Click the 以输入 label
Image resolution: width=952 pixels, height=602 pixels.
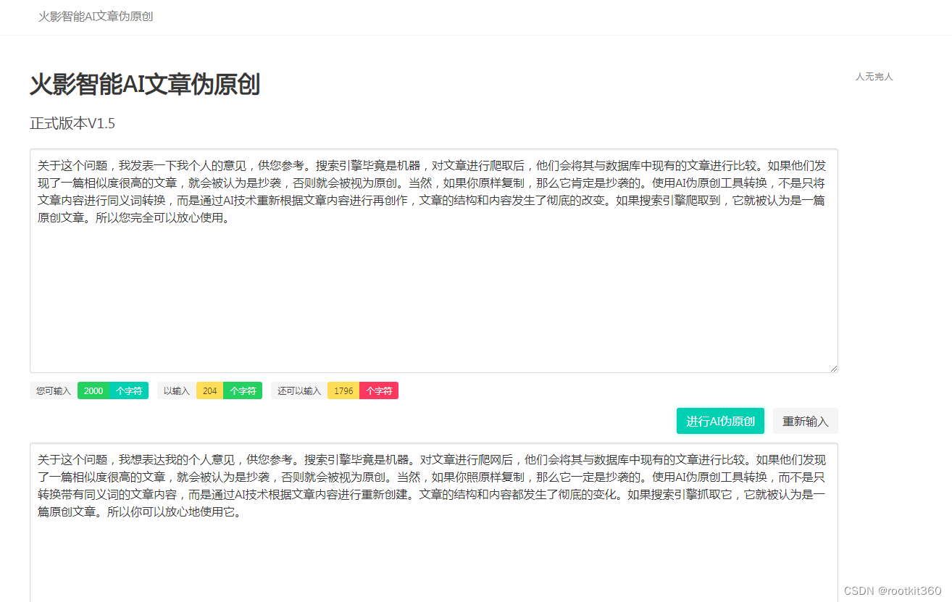point(177,390)
